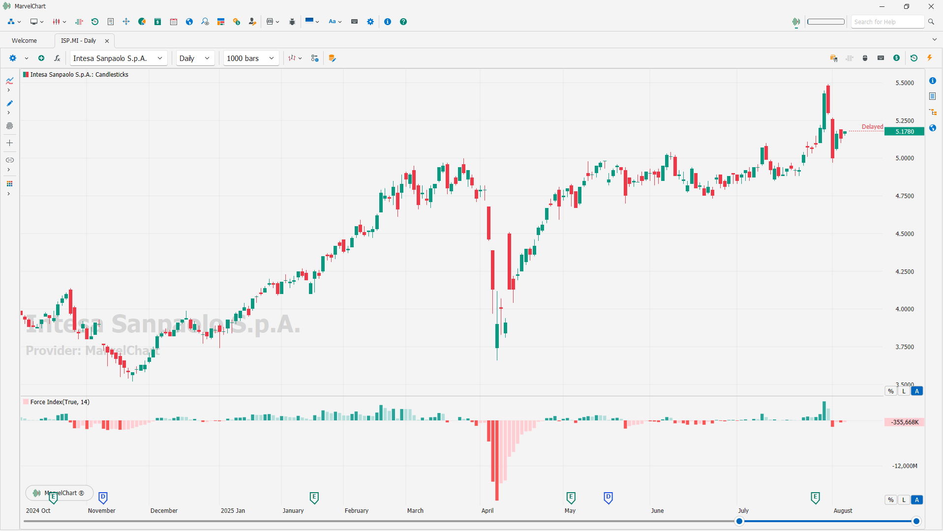Select the pencil drawing tool in left sidebar
Screen dimensions: 943x531
[9, 103]
